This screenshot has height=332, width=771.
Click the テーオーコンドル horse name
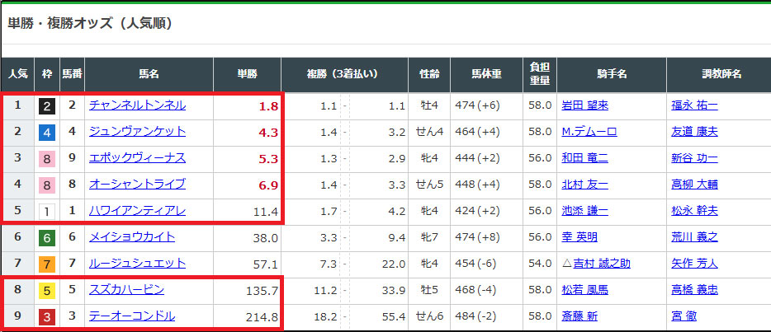coord(132,316)
